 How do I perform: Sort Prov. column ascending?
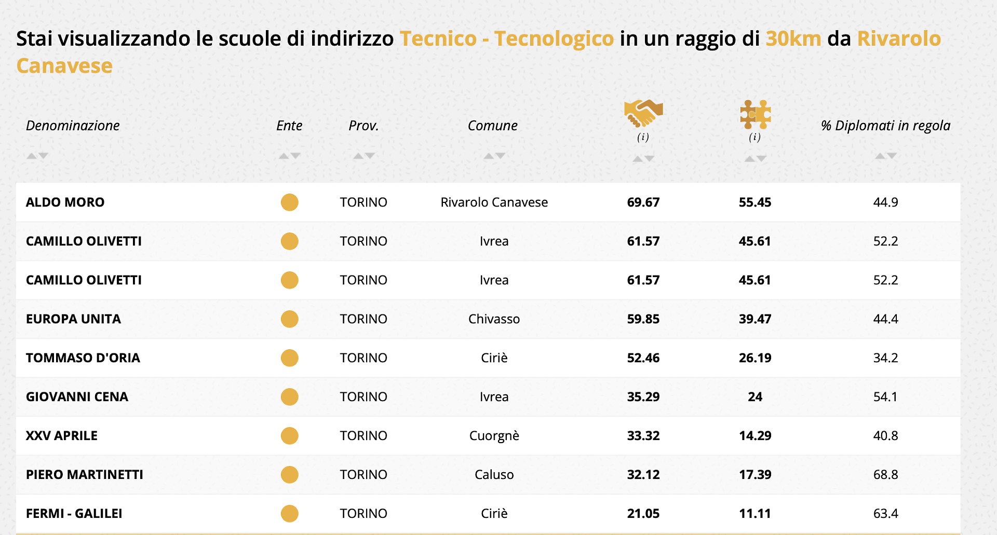(358, 156)
